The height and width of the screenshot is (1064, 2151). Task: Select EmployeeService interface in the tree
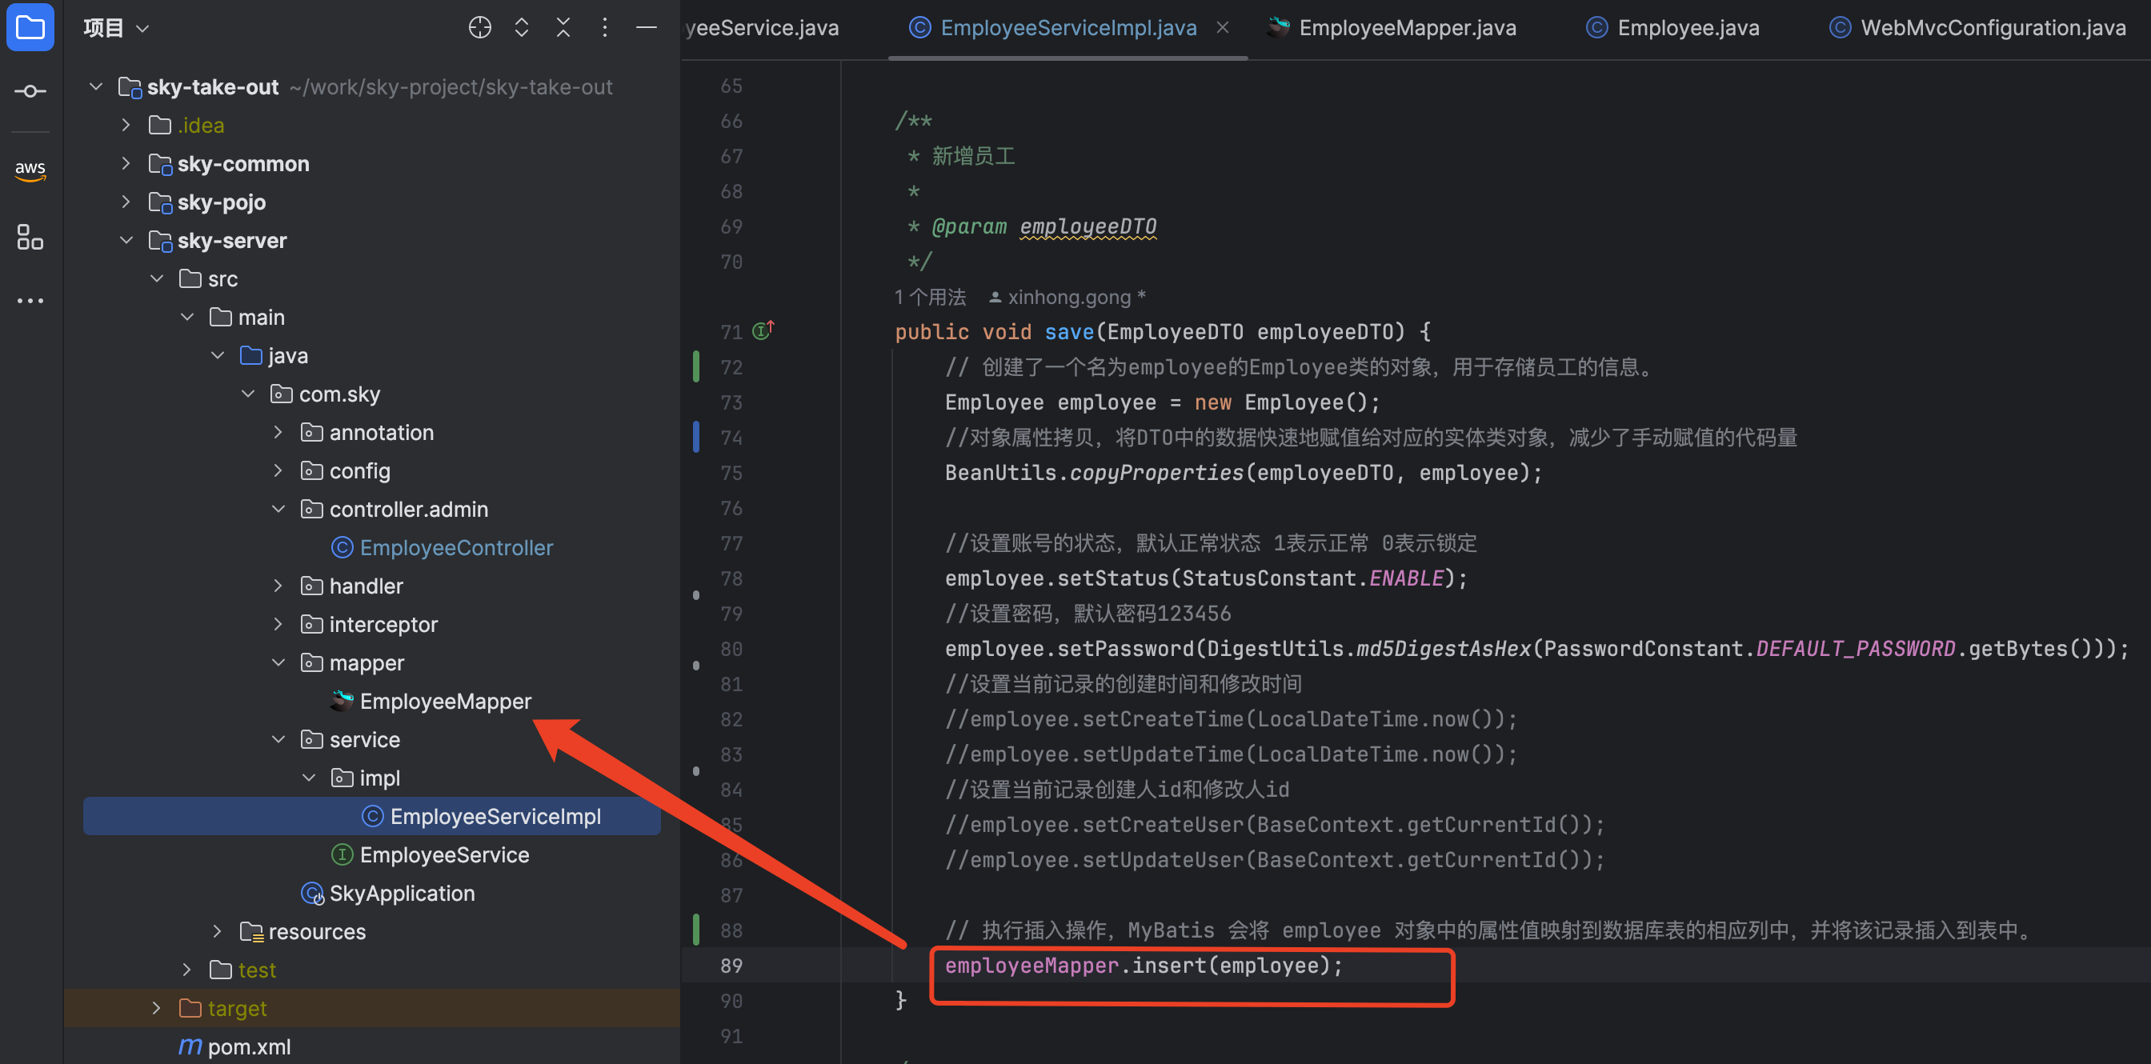(x=444, y=854)
